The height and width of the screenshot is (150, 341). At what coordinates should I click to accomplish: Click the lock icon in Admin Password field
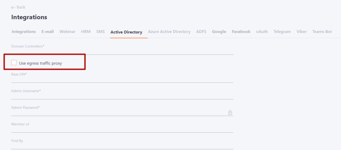(x=230, y=112)
